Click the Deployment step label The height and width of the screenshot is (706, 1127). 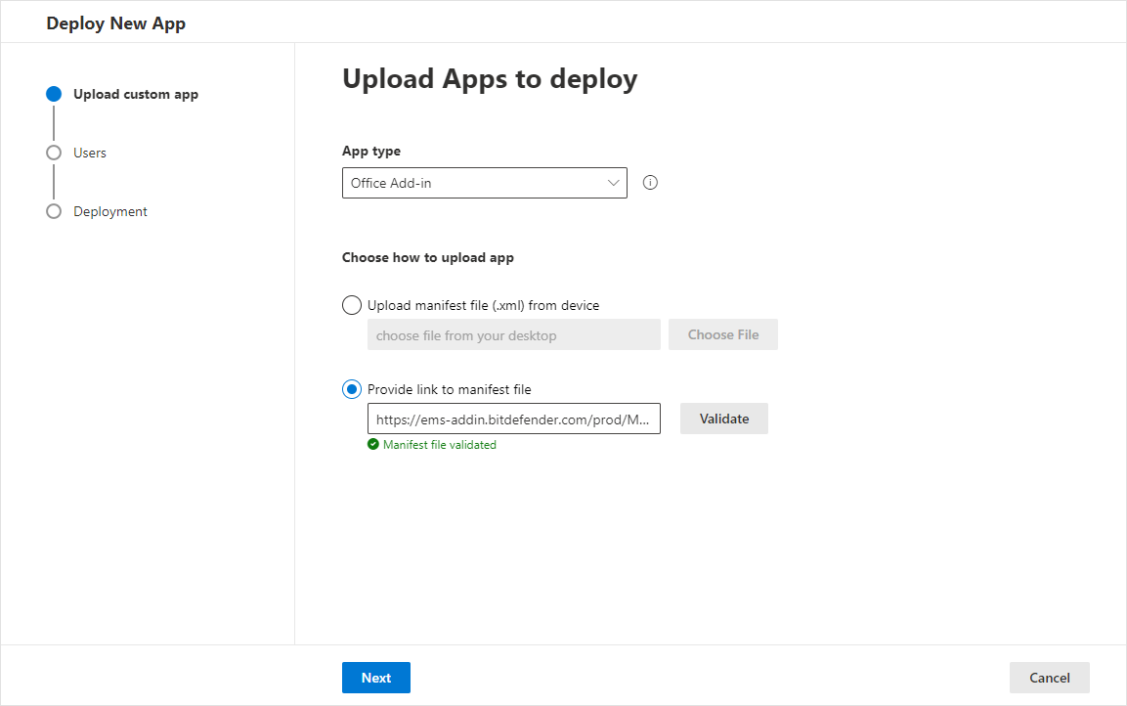[109, 211]
